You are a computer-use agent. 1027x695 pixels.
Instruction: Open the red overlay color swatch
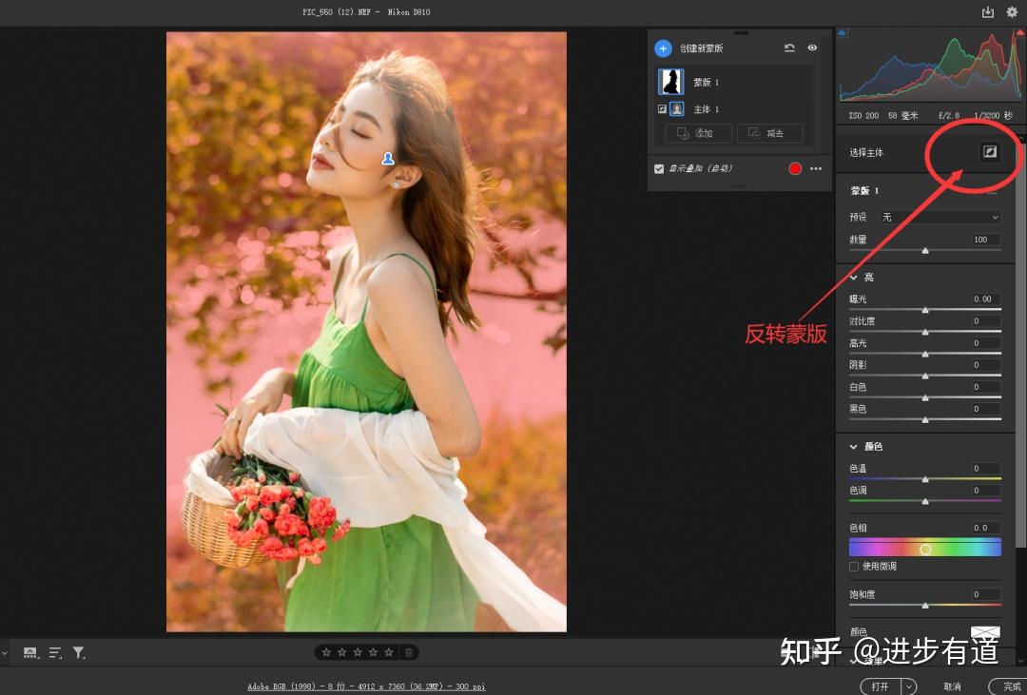[795, 169]
